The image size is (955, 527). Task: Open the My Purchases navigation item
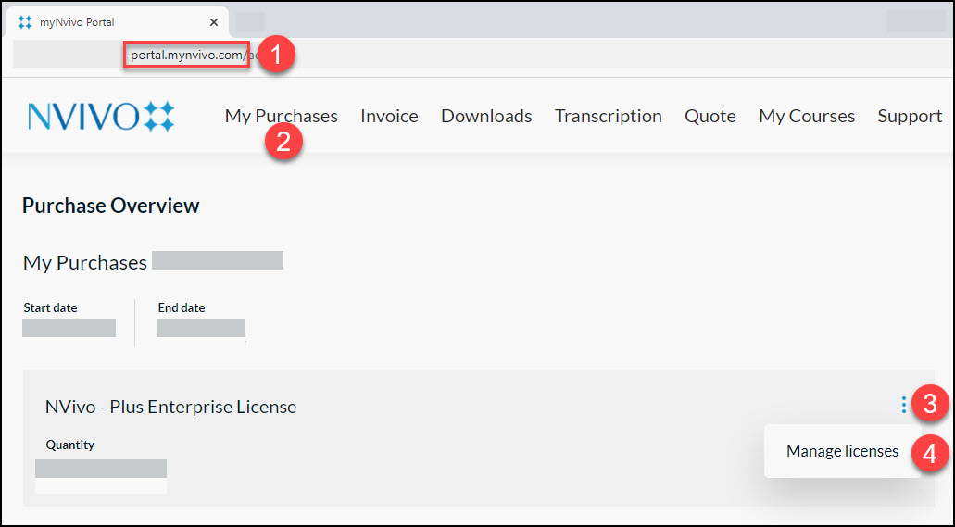(282, 116)
